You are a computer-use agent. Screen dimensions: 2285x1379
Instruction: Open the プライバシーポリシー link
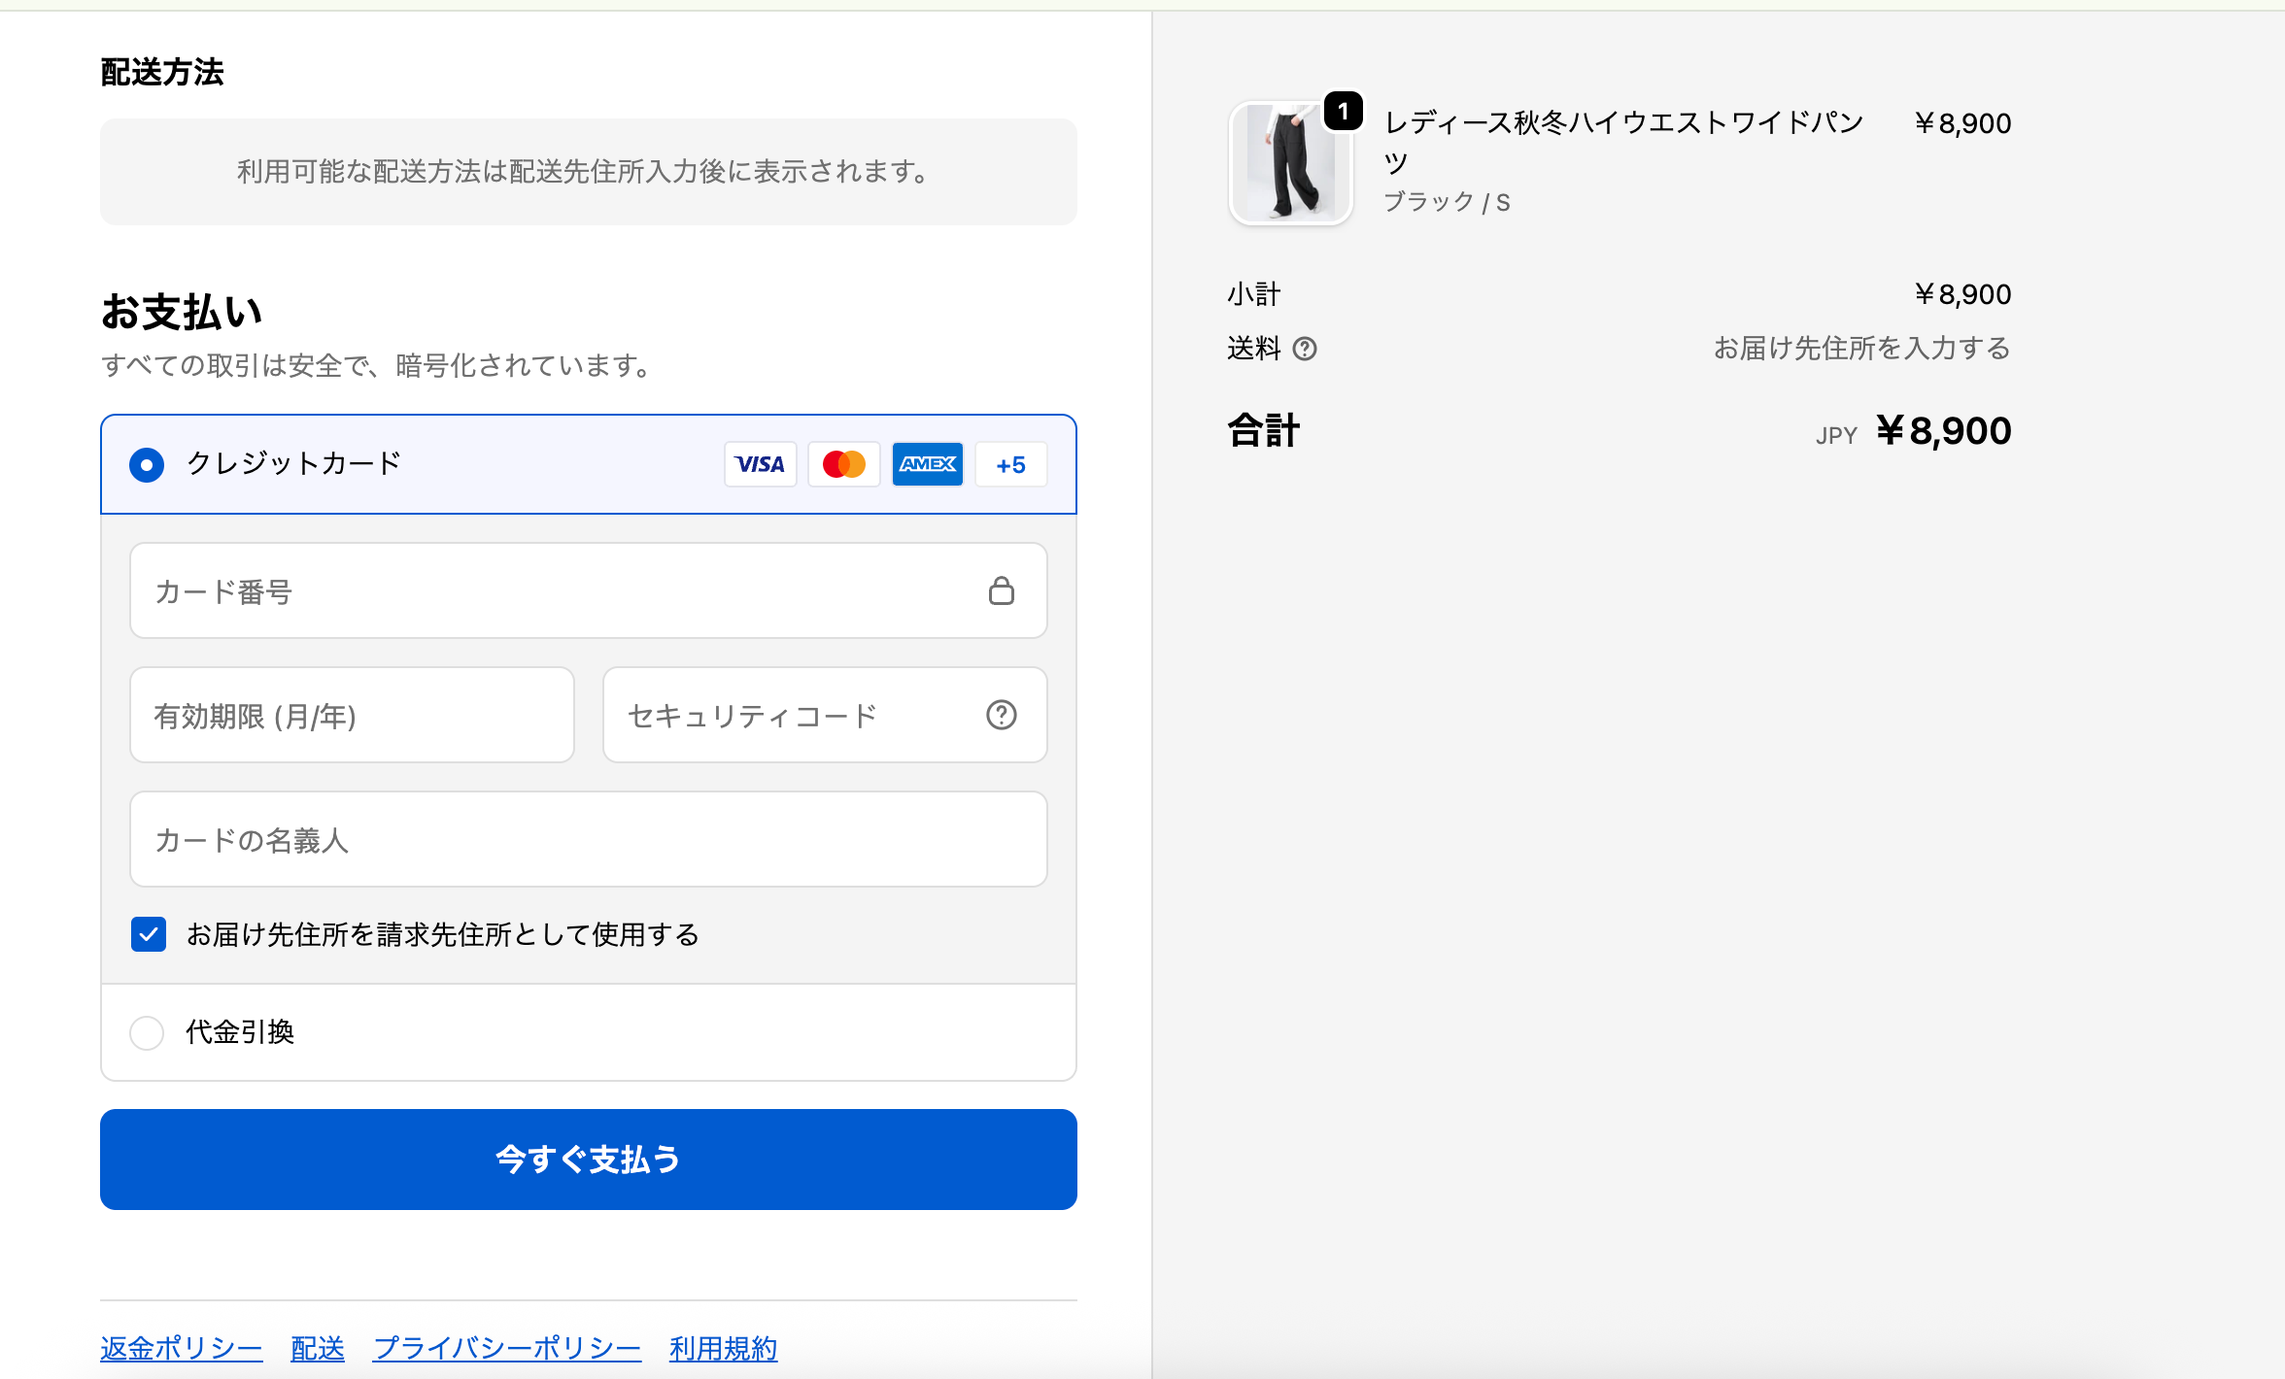click(x=506, y=1348)
